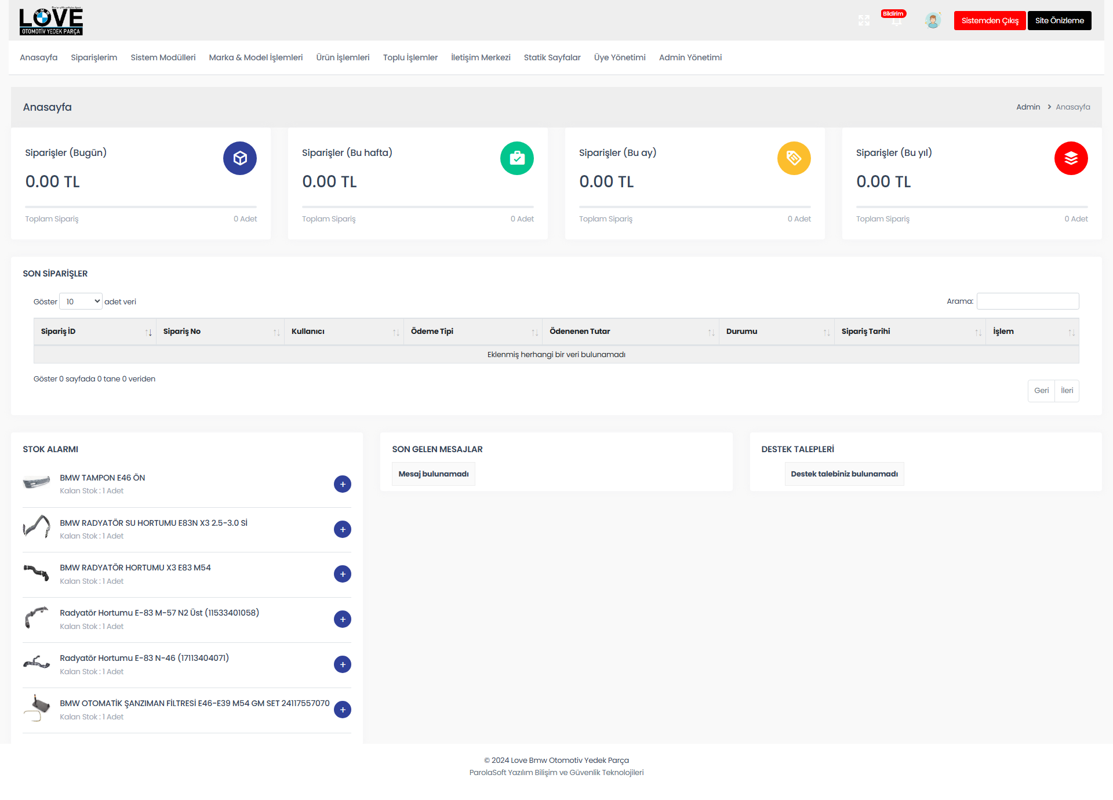Open the Göster results-per-page dropdown

tap(81, 301)
